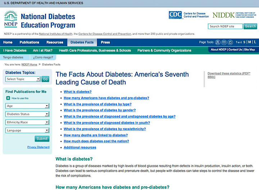Click the bookmark page icon in Page Tools
This screenshot has height=194, width=259.
click(230, 42)
